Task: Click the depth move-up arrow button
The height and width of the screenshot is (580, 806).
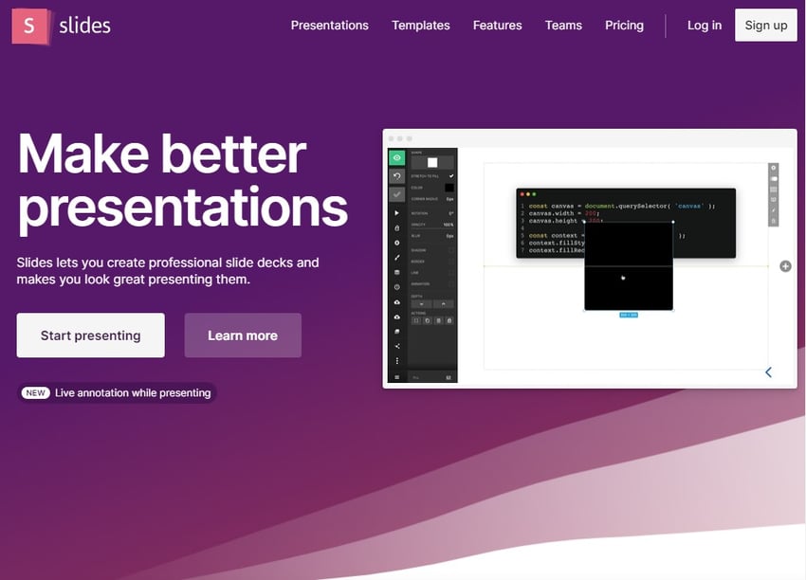Action: [x=445, y=303]
